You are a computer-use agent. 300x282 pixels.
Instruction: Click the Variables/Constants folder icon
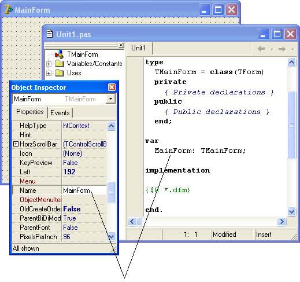pyautogui.click(x=59, y=64)
